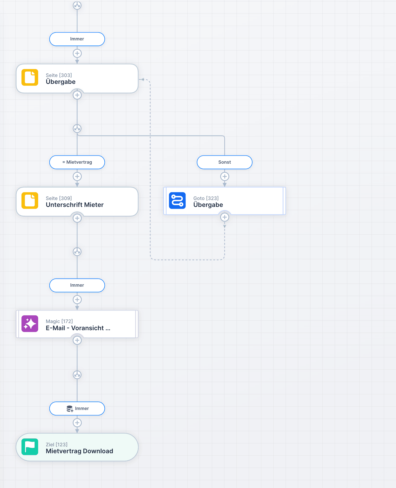Image resolution: width=396 pixels, height=488 pixels.
Task: Click the Magic [172] label text
Action: 59,321
